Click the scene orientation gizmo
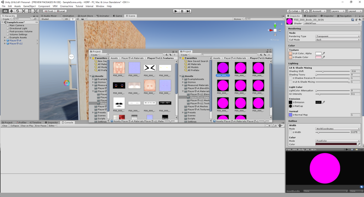 click(x=275, y=30)
